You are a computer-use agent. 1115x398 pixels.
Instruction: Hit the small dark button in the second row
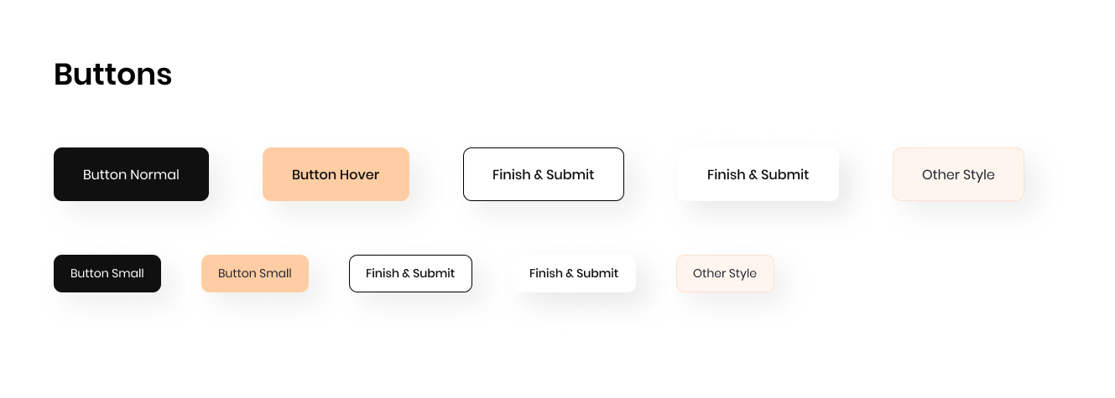pos(107,273)
